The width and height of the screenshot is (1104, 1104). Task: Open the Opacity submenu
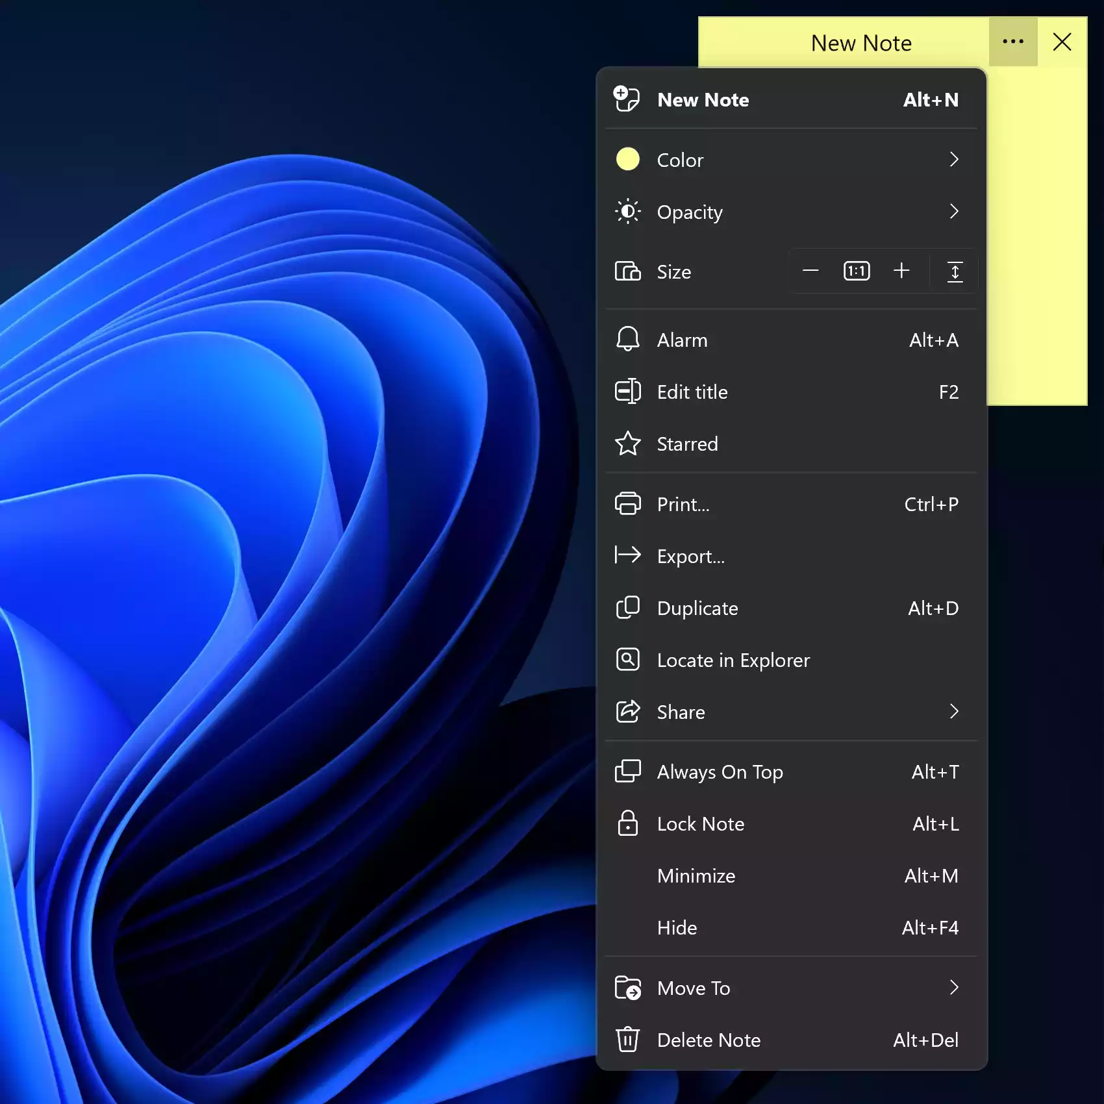click(954, 212)
